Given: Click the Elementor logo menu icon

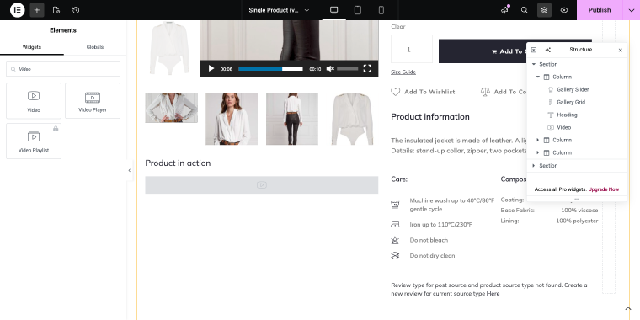Looking at the screenshot, I should (x=17, y=10).
